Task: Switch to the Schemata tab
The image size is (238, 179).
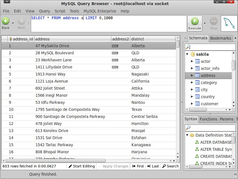Action: pyautogui.click(x=198, y=38)
